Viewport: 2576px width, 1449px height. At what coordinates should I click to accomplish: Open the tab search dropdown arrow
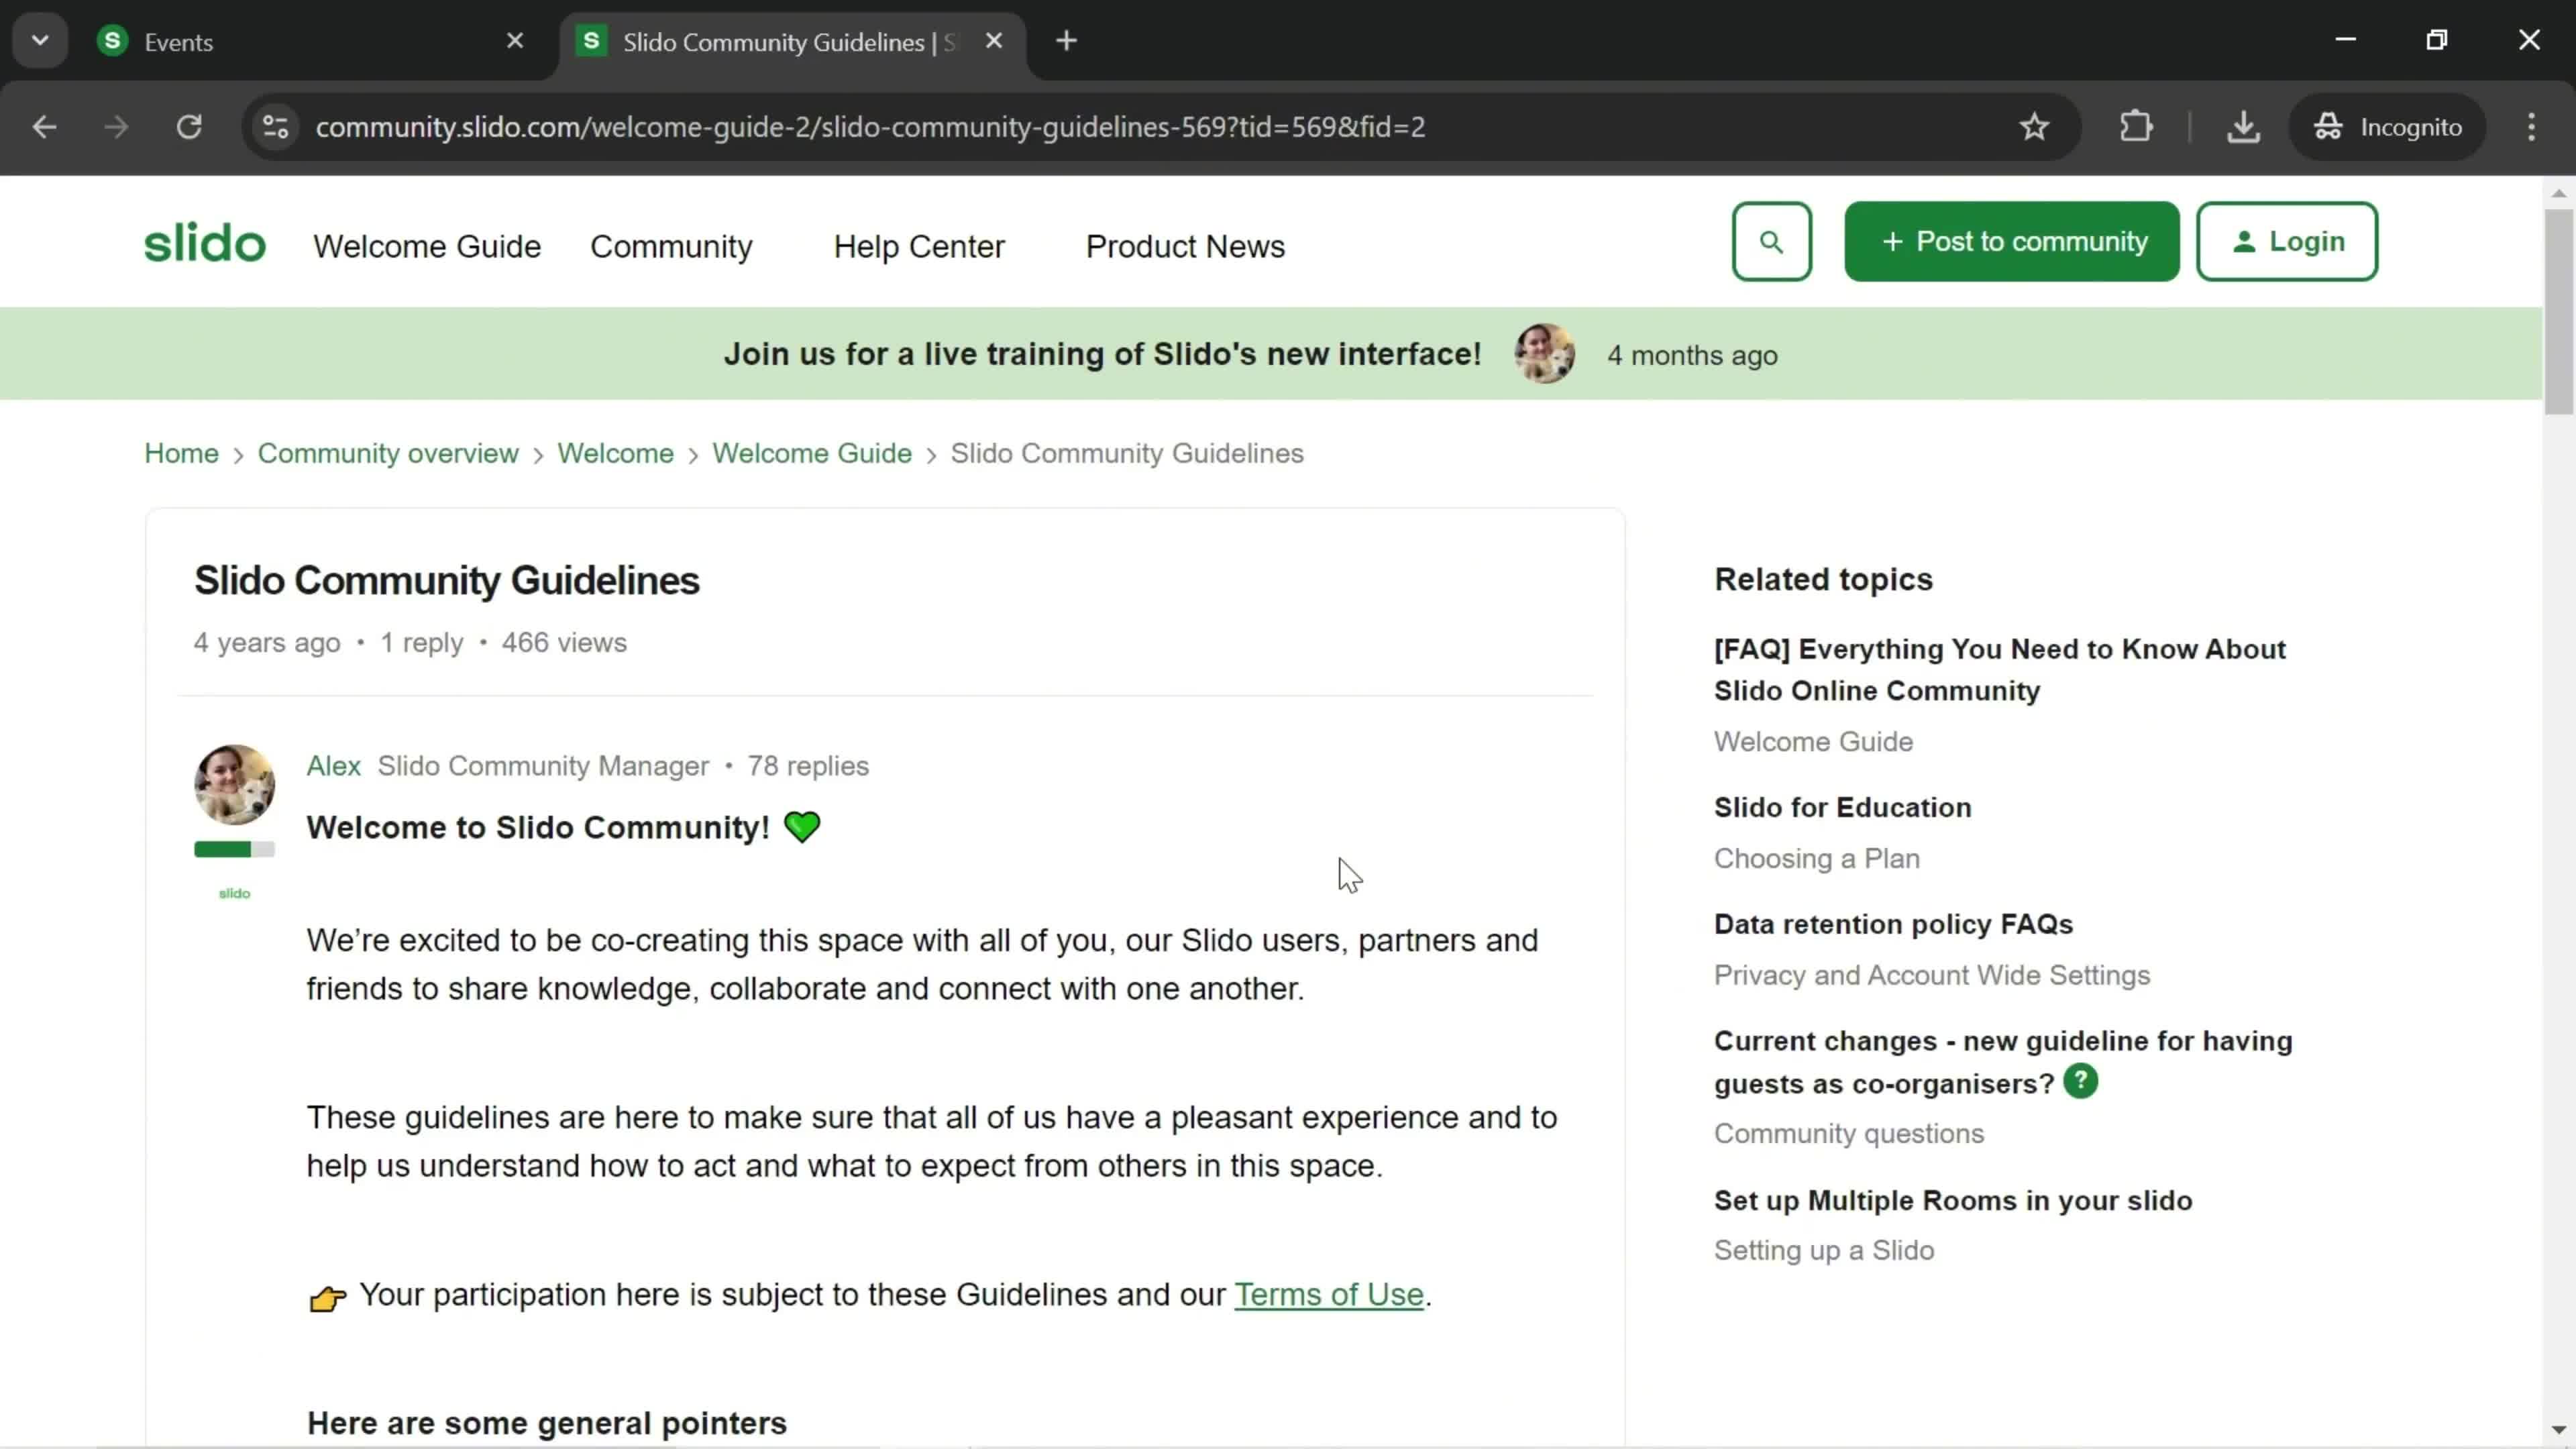point(40,41)
